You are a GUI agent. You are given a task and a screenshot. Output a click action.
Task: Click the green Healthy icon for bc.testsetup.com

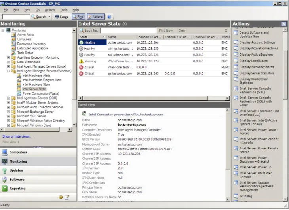[x=81, y=43]
